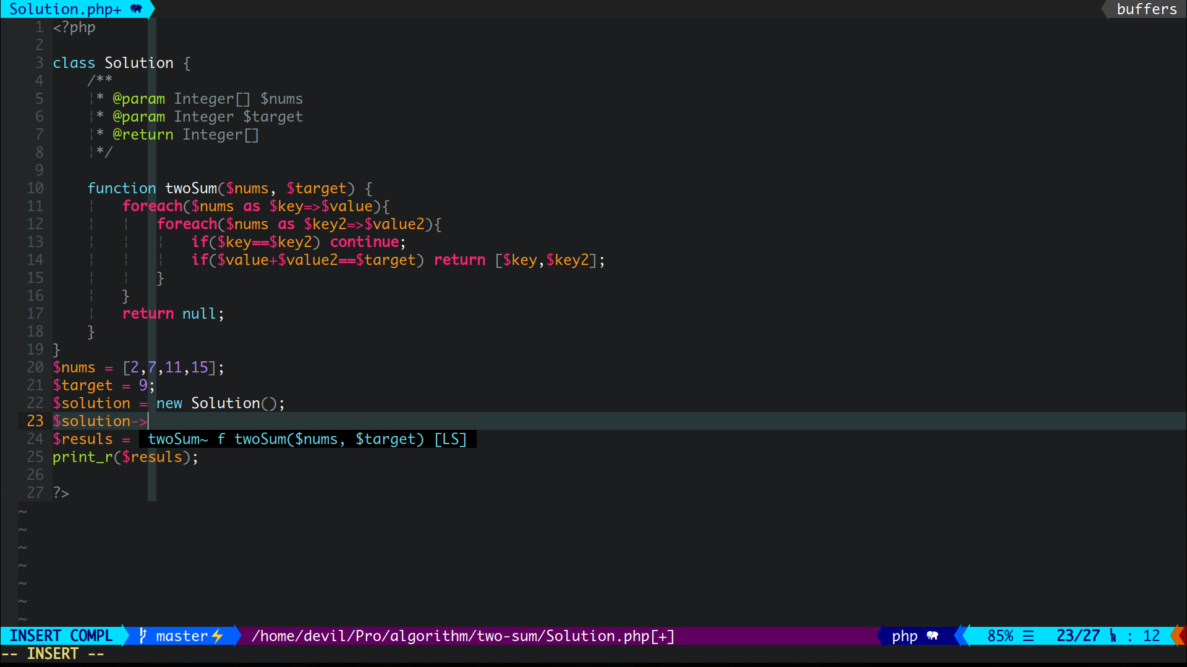Click the function kind 'f' in completion popup
Viewport: 1187px width, 667px height.
point(221,439)
